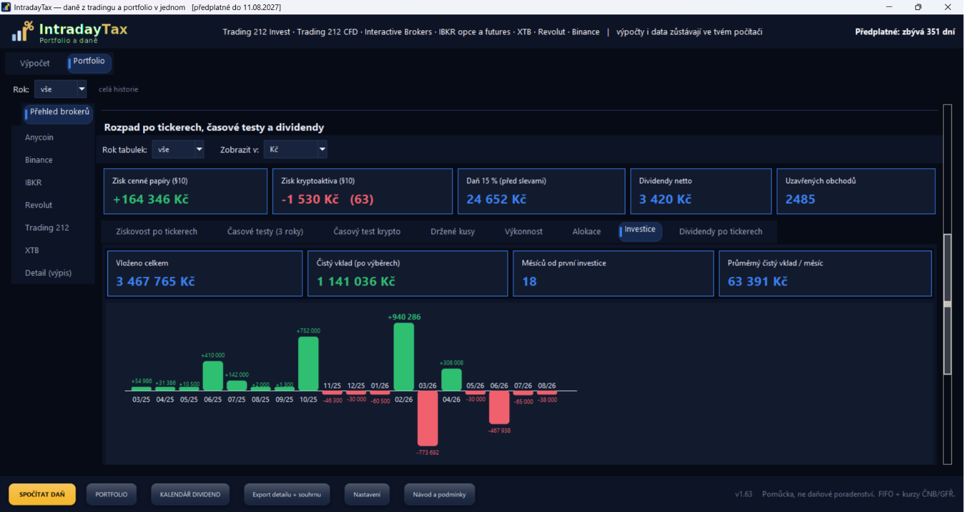964x512 pixels.
Task: Click the 10/25 green bar in chart
Action: (x=308, y=363)
